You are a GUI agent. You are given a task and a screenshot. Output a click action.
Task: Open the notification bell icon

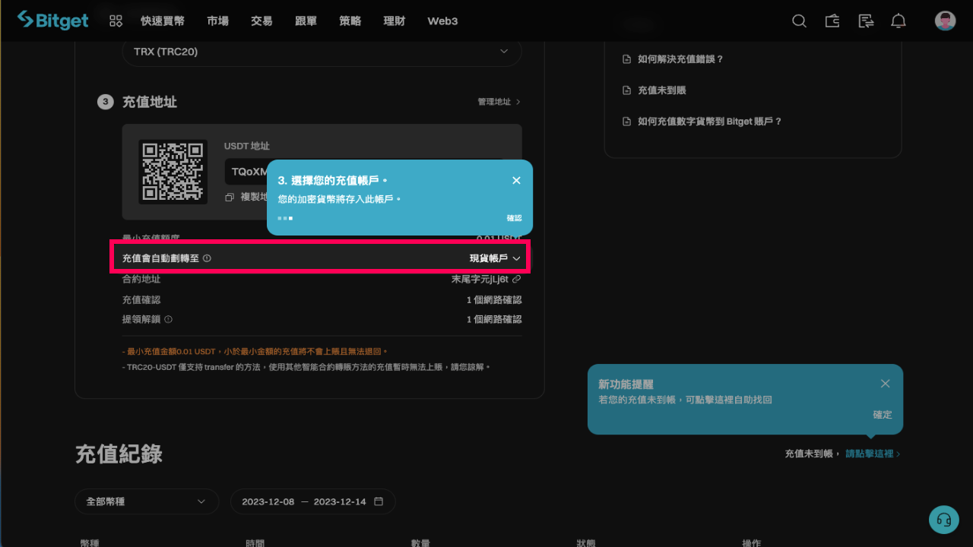coord(898,21)
